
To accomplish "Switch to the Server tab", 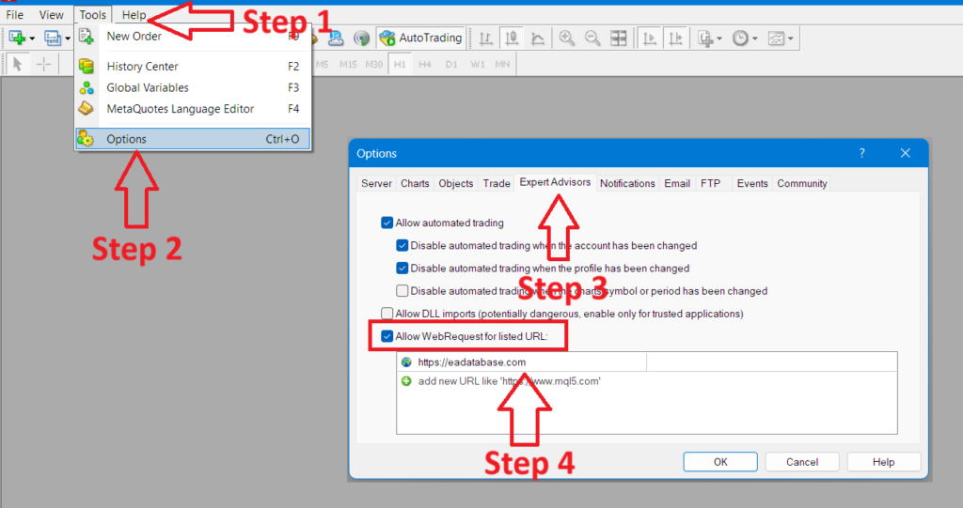I will tap(376, 183).
